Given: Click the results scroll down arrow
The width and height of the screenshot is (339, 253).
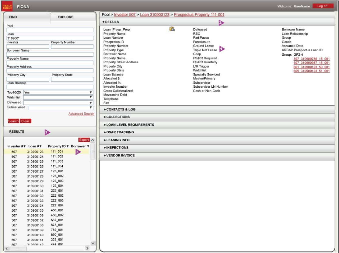Looking at the screenshot, I should 93,243.
